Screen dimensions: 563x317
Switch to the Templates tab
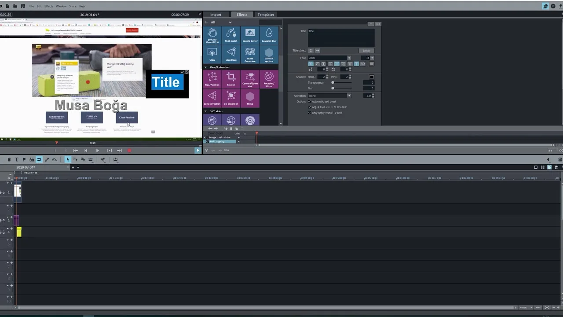click(x=266, y=15)
